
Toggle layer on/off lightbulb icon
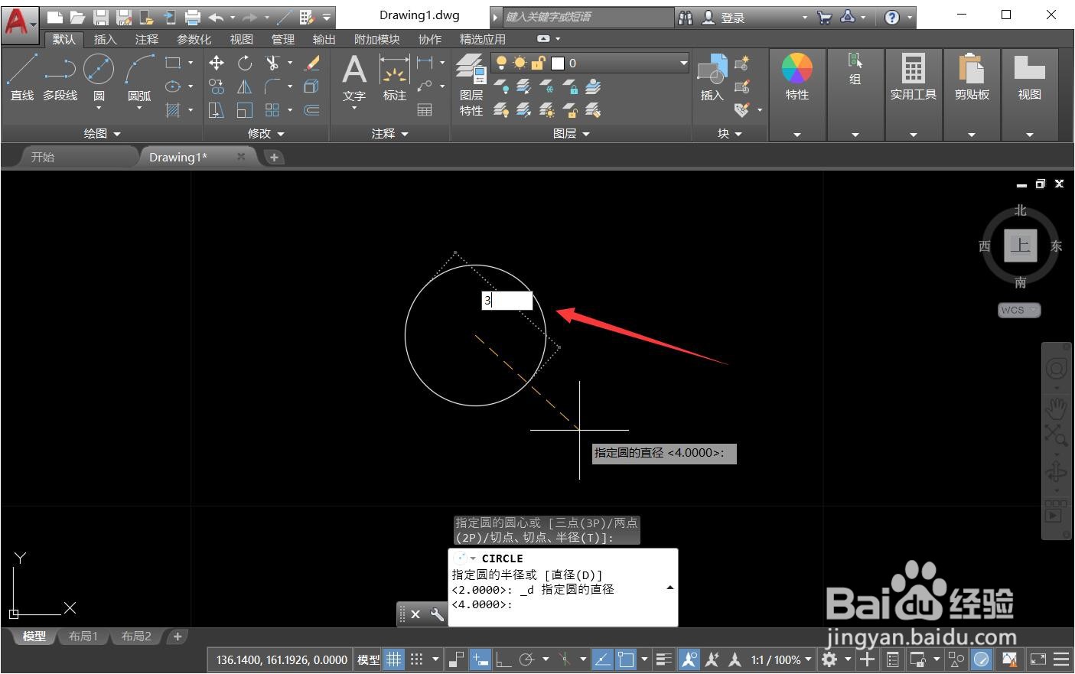[501, 63]
